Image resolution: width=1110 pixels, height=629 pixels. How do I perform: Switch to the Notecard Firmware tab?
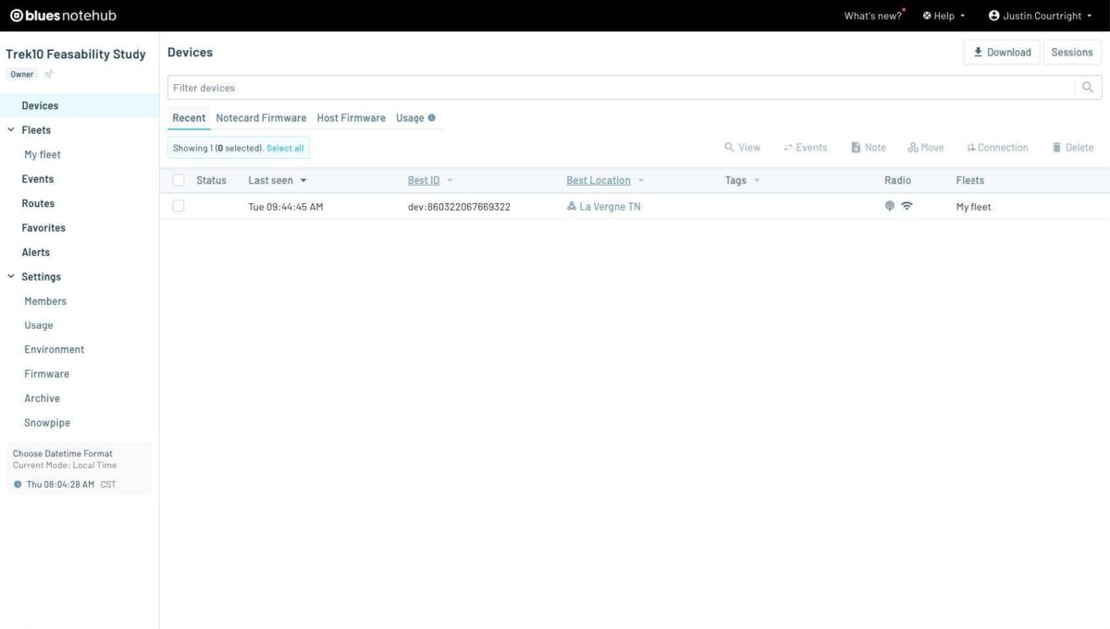(x=261, y=118)
